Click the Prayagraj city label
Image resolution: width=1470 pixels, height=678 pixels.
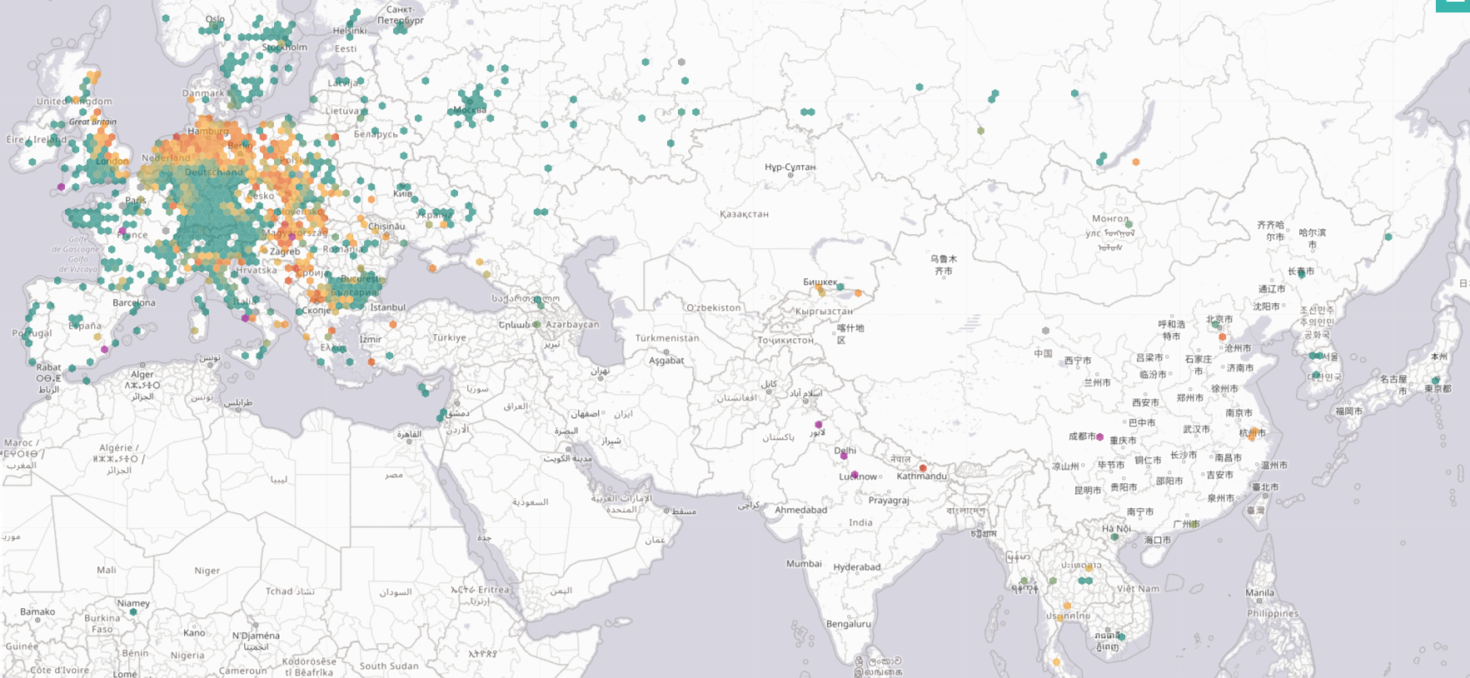889,501
